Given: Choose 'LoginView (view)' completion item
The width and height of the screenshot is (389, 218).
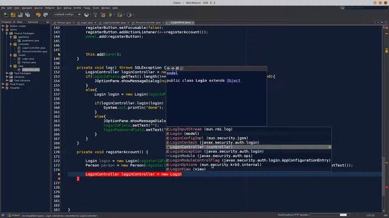Looking at the screenshot, I should coord(249,170).
